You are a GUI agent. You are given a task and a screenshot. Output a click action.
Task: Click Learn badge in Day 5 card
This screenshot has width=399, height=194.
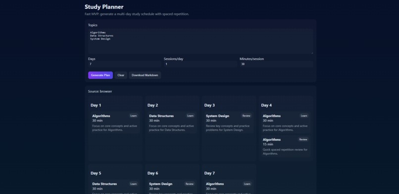click(133, 184)
